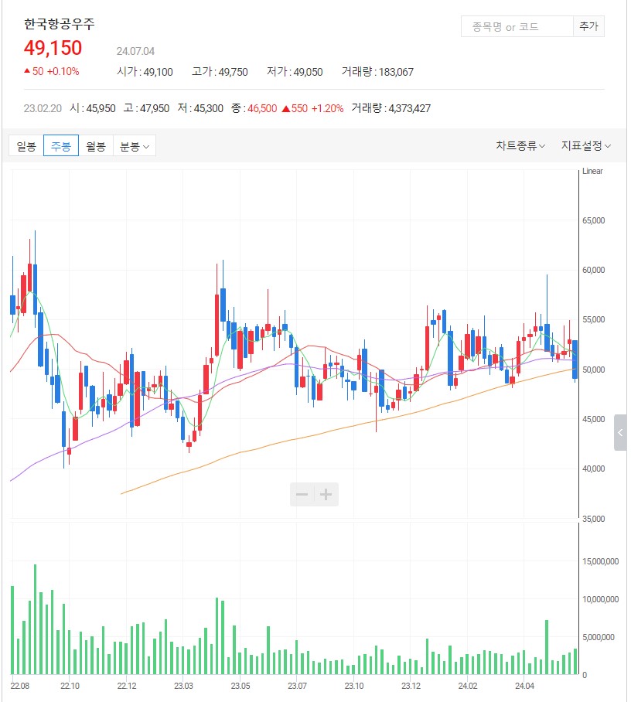Open the 차트종류 chart type dropdown
The width and height of the screenshot is (631, 702).
pyautogui.click(x=520, y=146)
